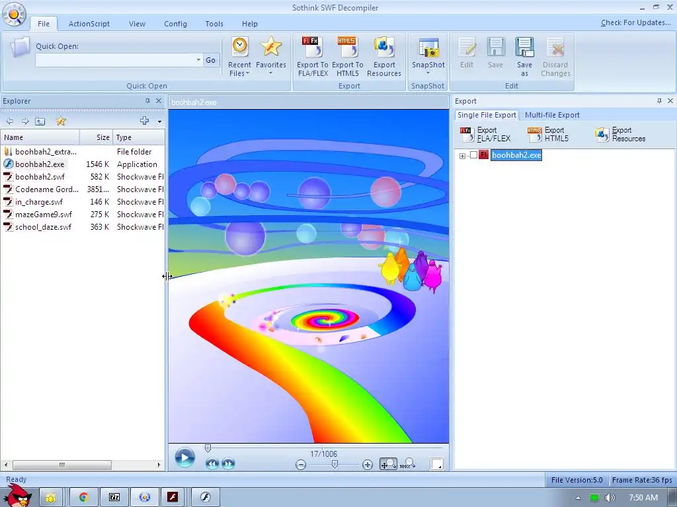This screenshot has width=677, height=507.
Task: Click Export To FLA/FLEX in ribbon
Action: 312,57
